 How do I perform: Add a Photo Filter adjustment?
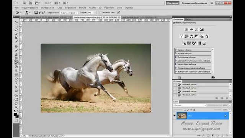[202, 36]
